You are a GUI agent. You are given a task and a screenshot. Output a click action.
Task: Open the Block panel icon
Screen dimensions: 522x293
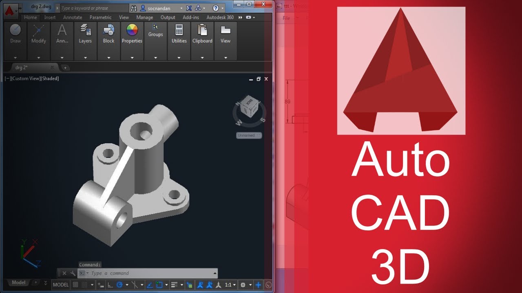pos(108,30)
